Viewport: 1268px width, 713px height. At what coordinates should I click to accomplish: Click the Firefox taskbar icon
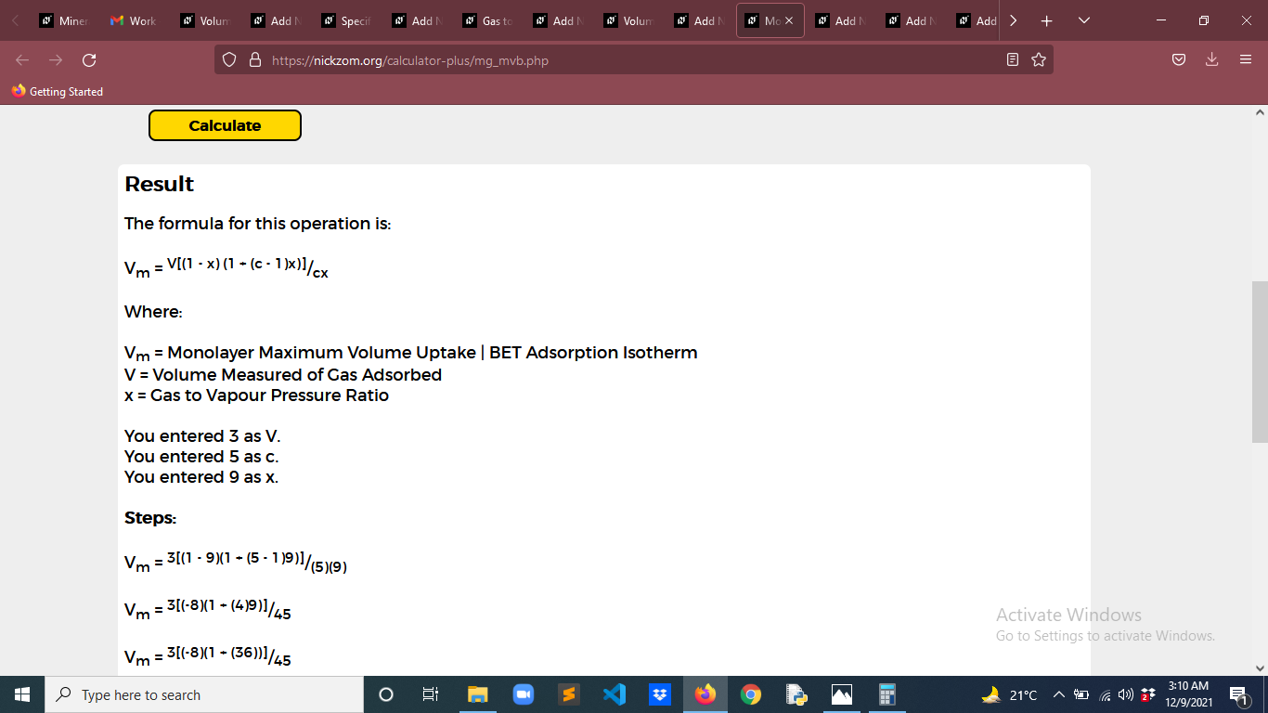[x=705, y=694]
